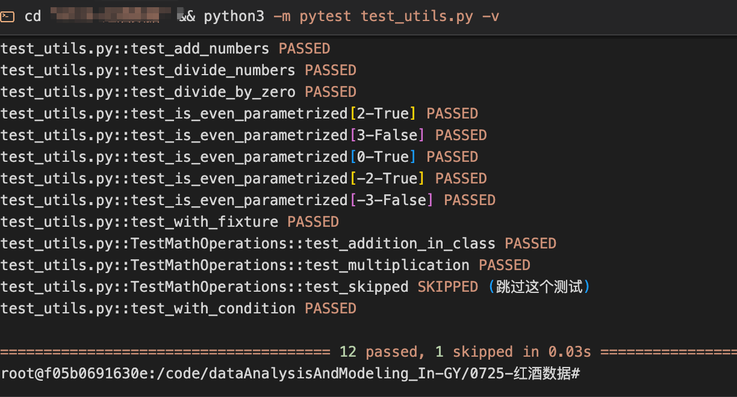Click the test_with_condition PASSED line
Image resolution: width=737 pixels, height=397 pixels.
(x=178, y=309)
